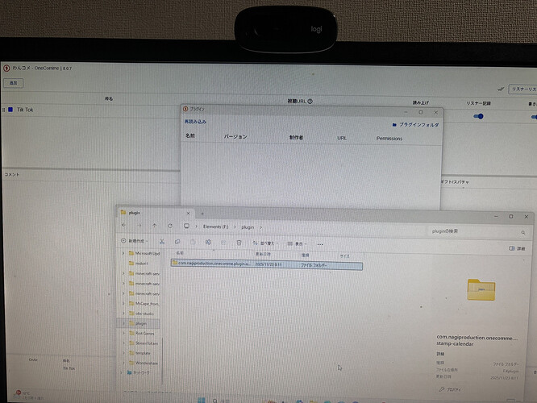This screenshot has width=537, height=403.
Task: Click the chevron after plugin in address bar
Action: [x=261, y=227]
